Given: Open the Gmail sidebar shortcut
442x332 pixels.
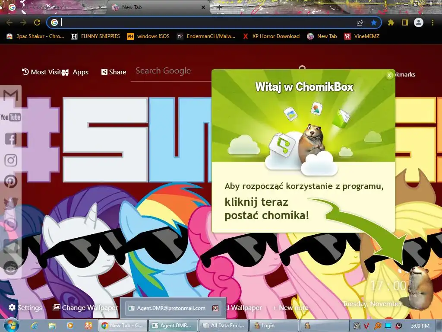Looking at the screenshot, I should coord(11,96).
